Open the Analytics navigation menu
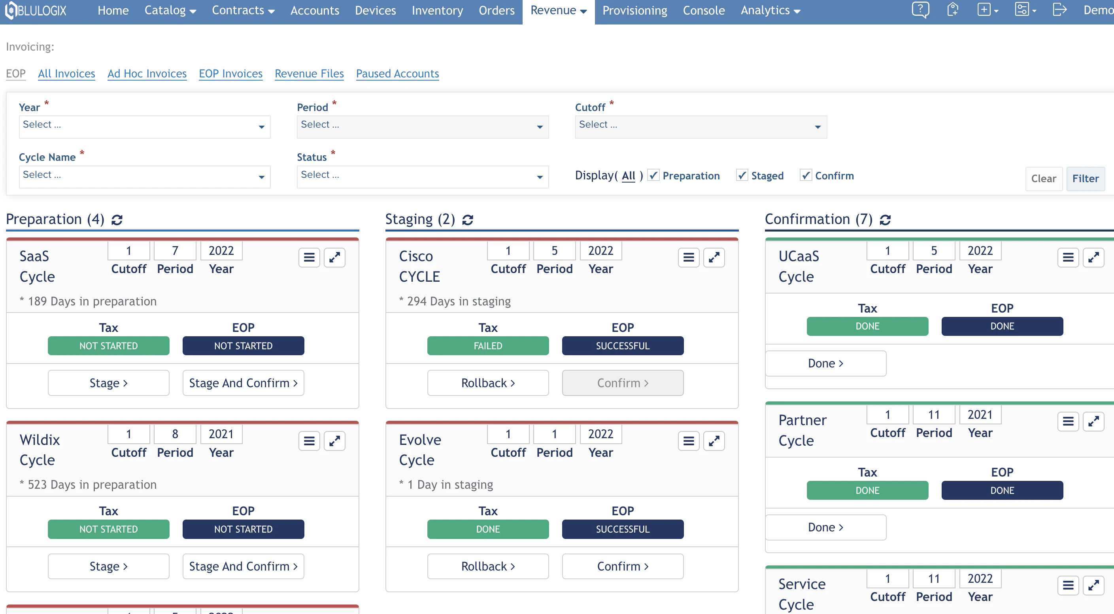Viewport: 1114px width, 614px height. [x=770, y=10]
